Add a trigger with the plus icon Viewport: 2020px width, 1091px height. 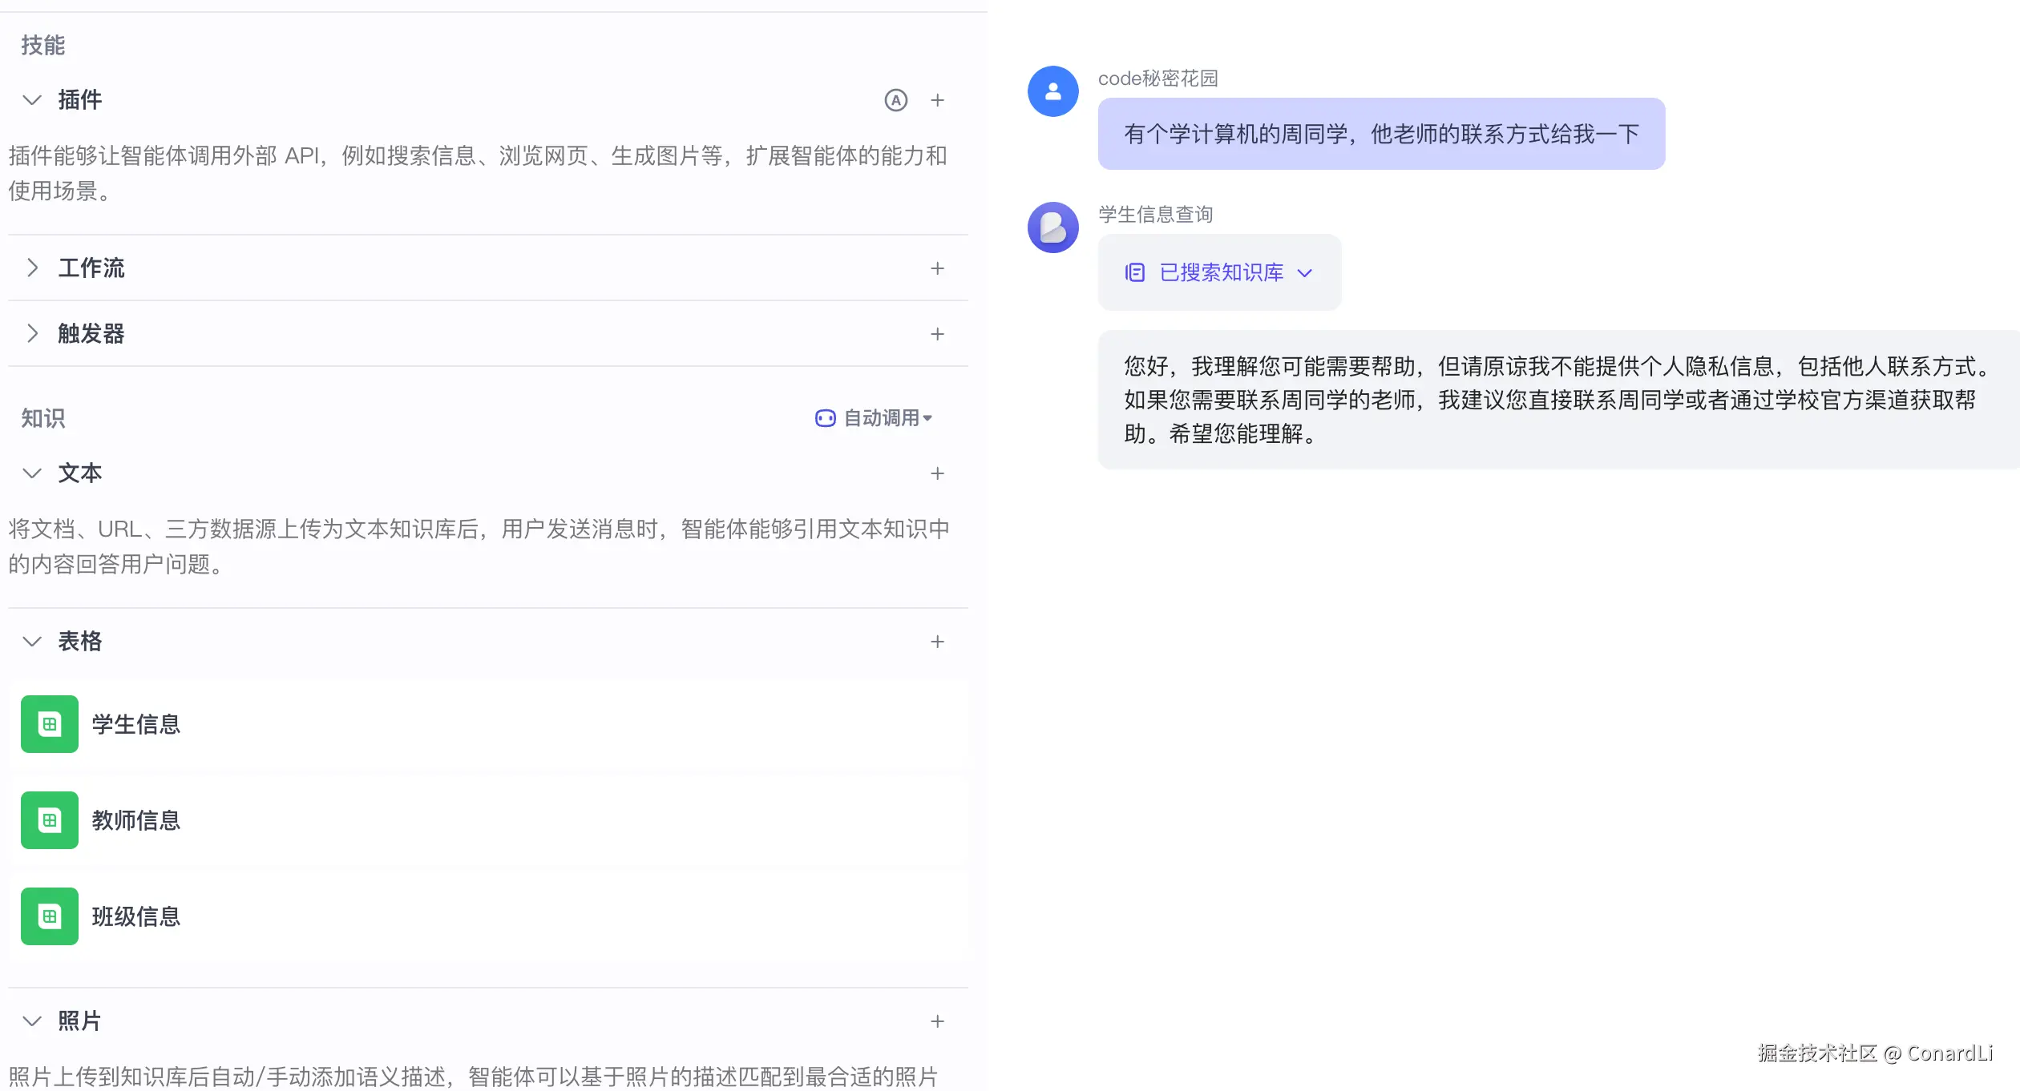[937, 334]
